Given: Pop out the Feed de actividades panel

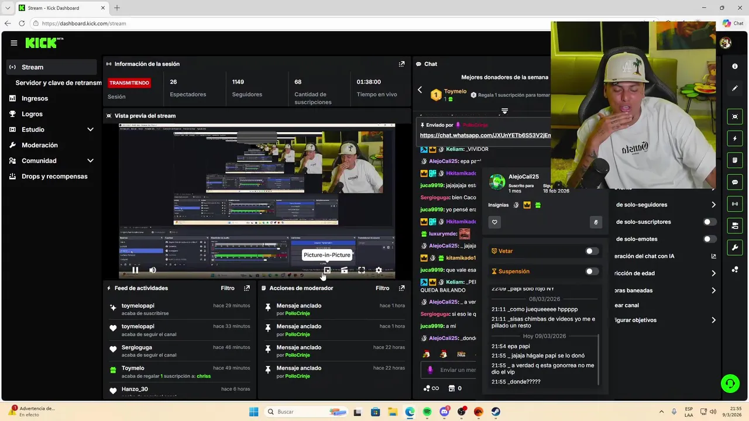Looking at the screenshot, I should point(247,288).
